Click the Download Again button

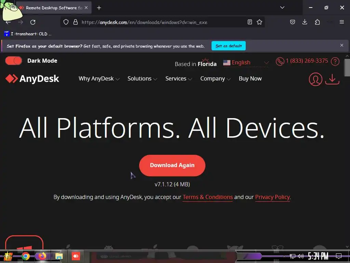172,165
